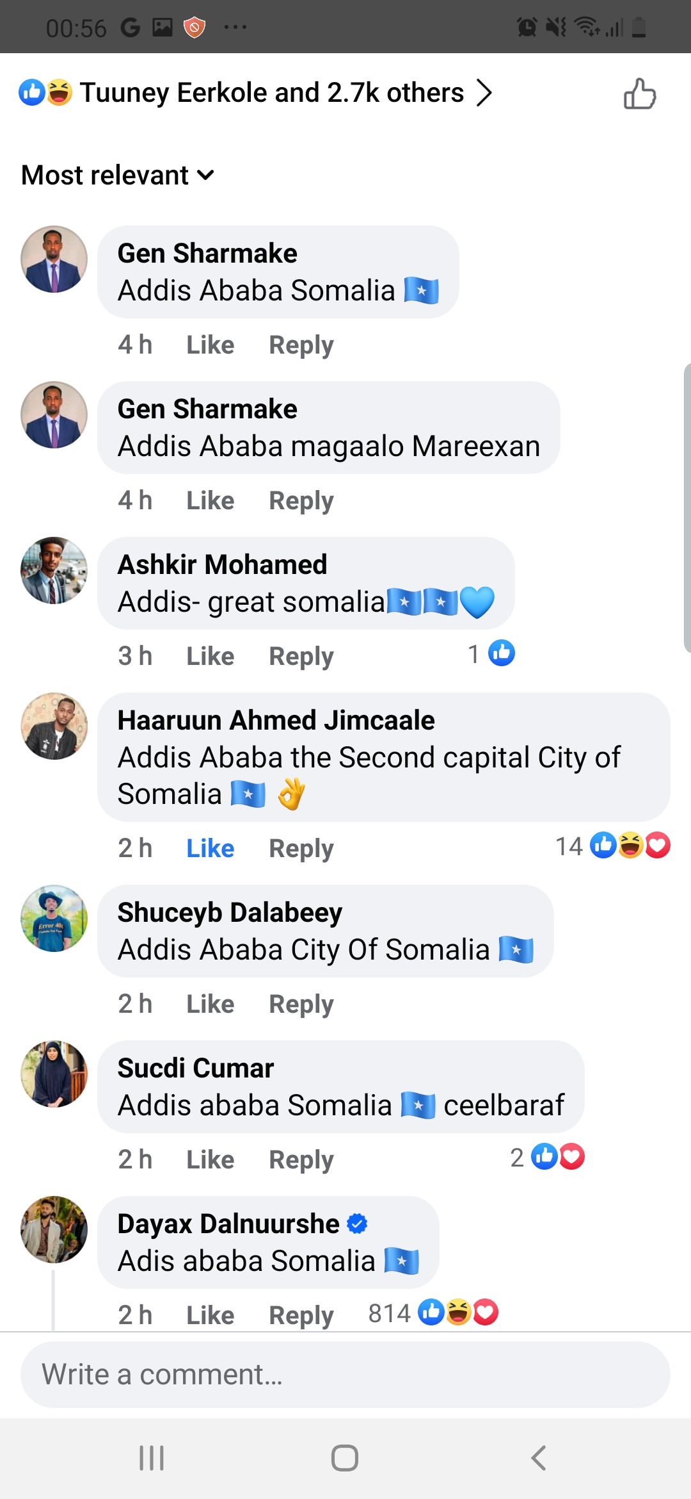Image resolution: width=691 pixels, height=1499 pixels.
Task: Open Sucdi Cumar's profile picture
Action: 54,1074
